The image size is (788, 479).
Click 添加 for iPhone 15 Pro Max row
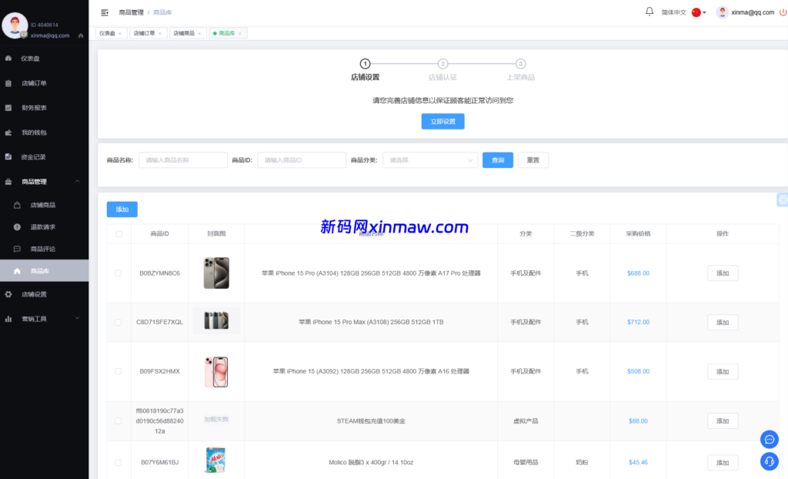coord(723,323)
